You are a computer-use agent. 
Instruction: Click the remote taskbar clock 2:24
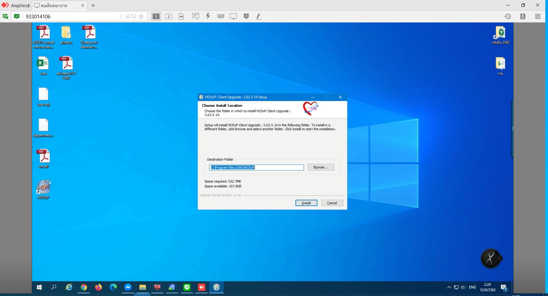coord(488,287)
